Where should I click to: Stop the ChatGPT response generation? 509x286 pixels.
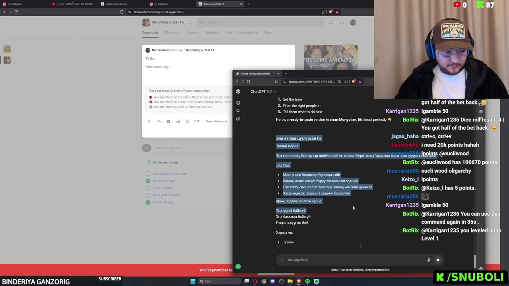pyautogui.click(x=438, y=260)
